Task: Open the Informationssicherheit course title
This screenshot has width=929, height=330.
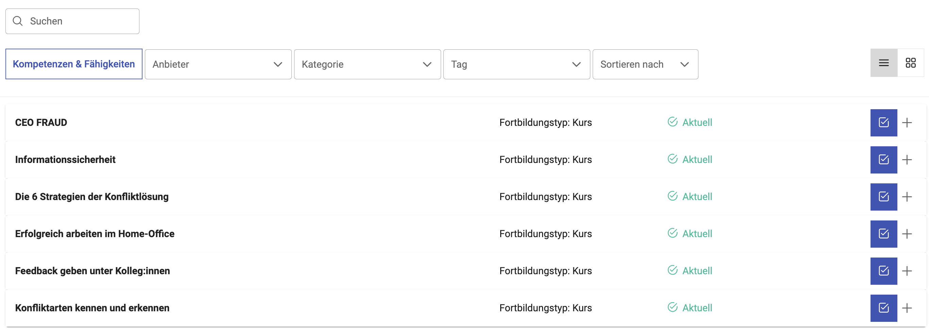Action: (x=65, y=160)
